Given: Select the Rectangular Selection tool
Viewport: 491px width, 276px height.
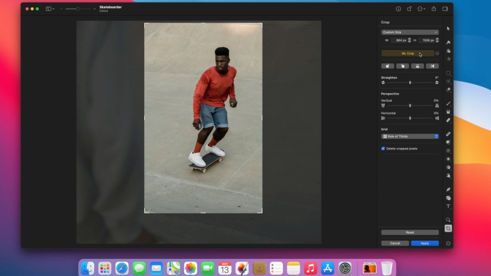Looking at the screenshot, I should tap(448, 73).
